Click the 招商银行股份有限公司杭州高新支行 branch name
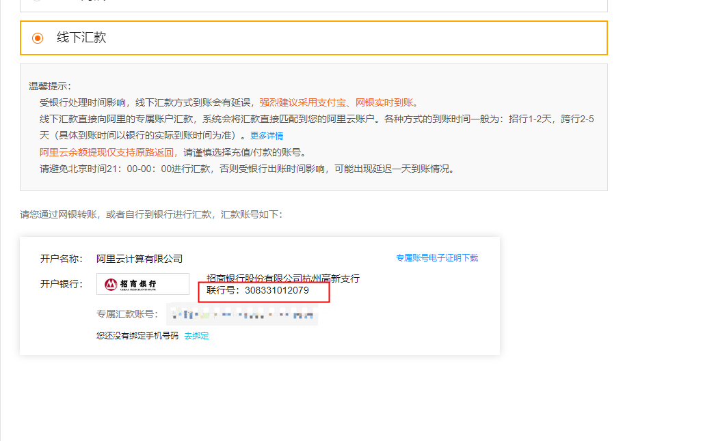This screenshot has width=703, height=441. pyautogui.click(x=283, y=278)
